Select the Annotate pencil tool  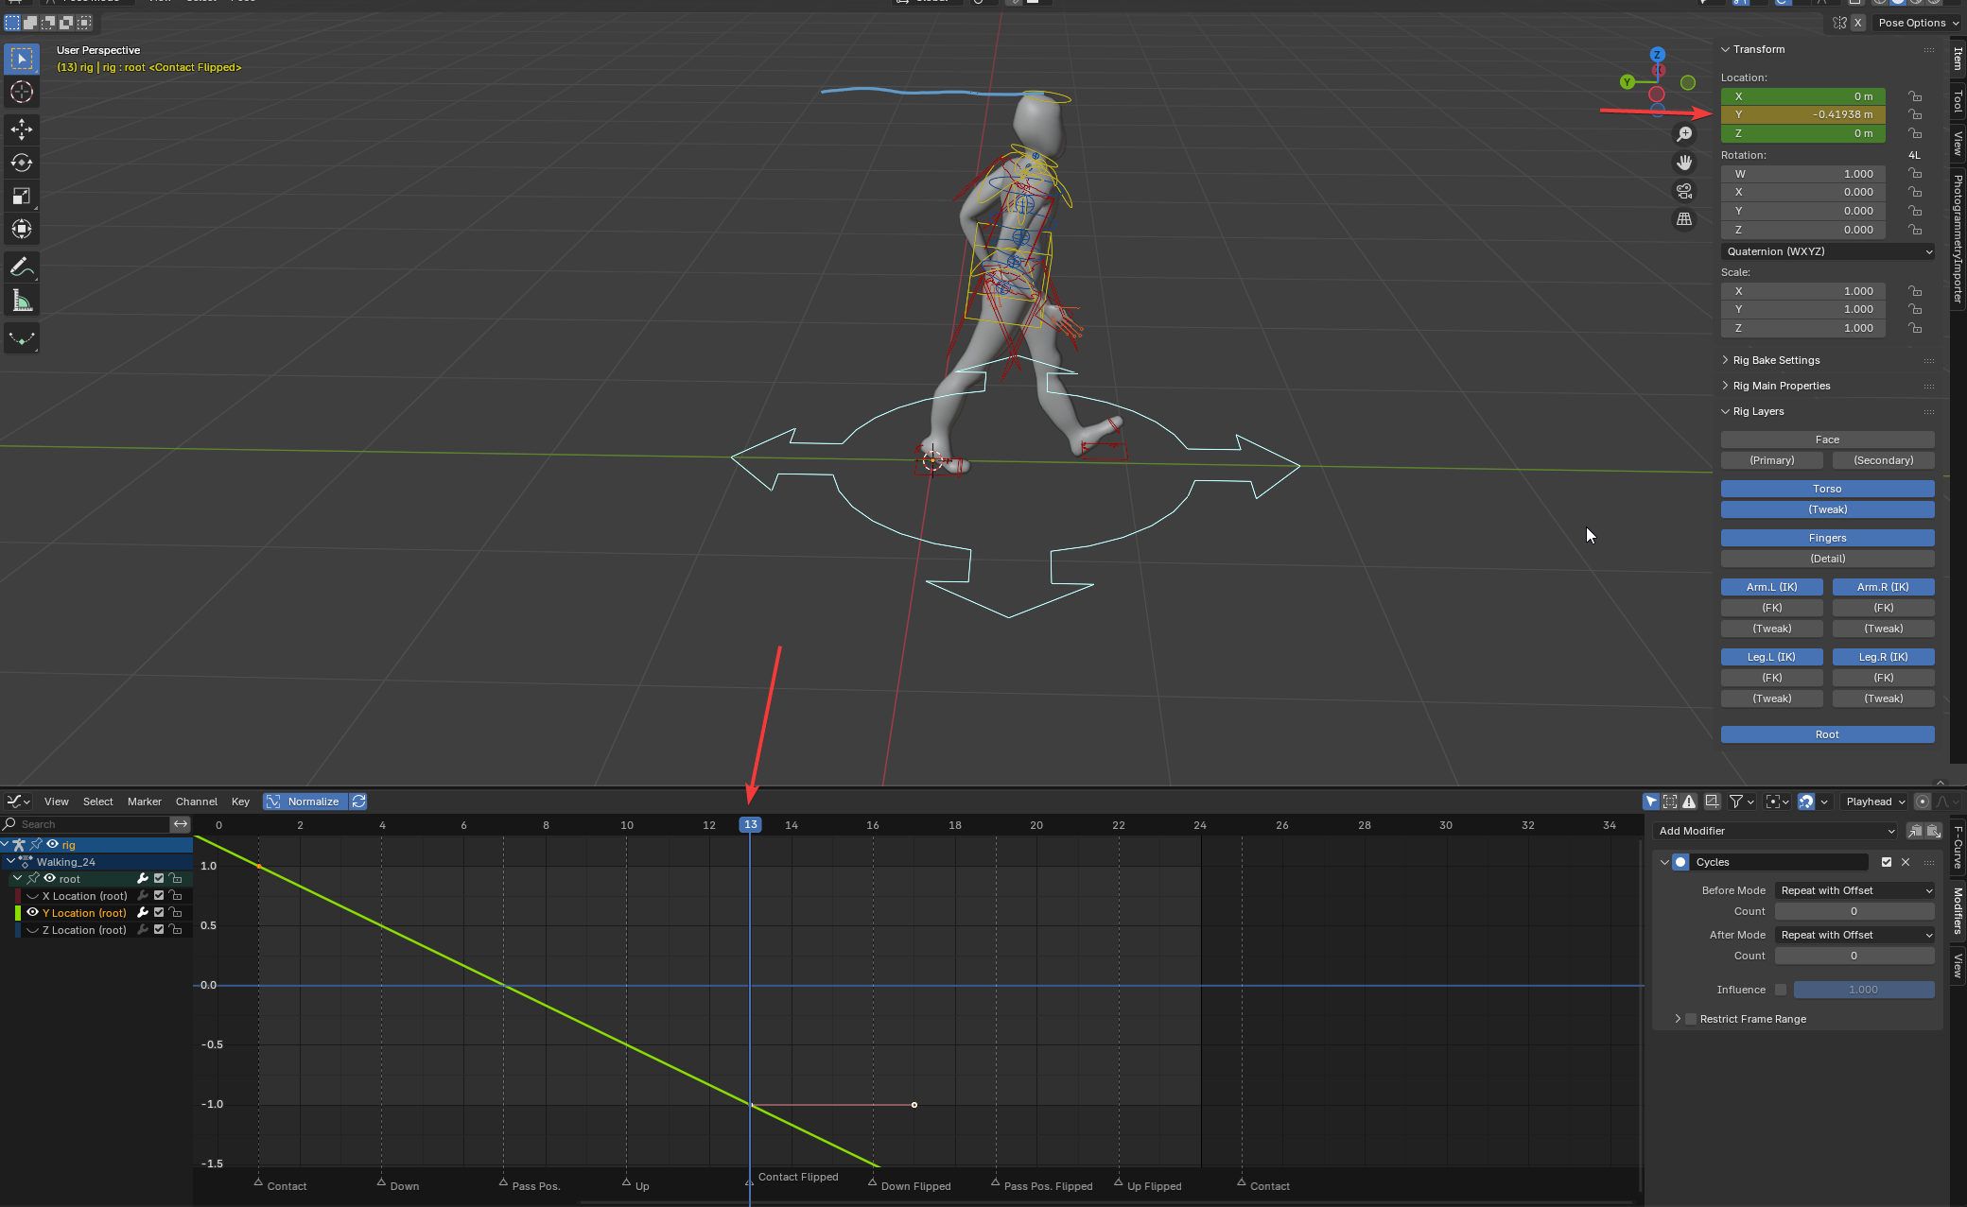[x=21, y=267]
